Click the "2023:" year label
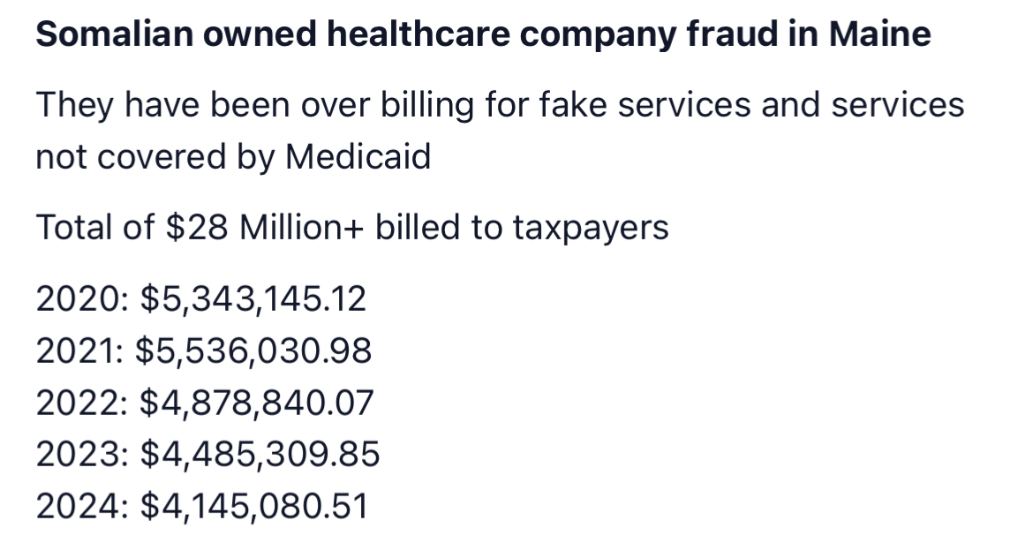This screenshot has width=1033, height=543. pyautogui.click(x=79, y=456)
